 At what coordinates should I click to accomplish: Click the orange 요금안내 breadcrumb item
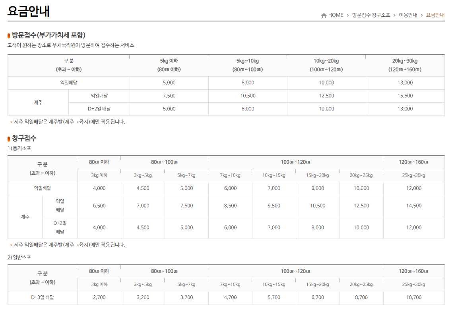[x=435, y=15]
